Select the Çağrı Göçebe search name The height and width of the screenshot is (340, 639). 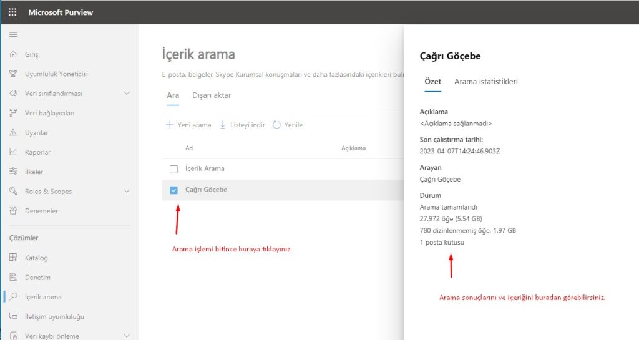tap(206, 190)
